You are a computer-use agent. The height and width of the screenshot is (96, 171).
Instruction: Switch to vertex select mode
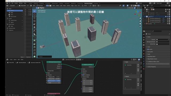(47, 6)
